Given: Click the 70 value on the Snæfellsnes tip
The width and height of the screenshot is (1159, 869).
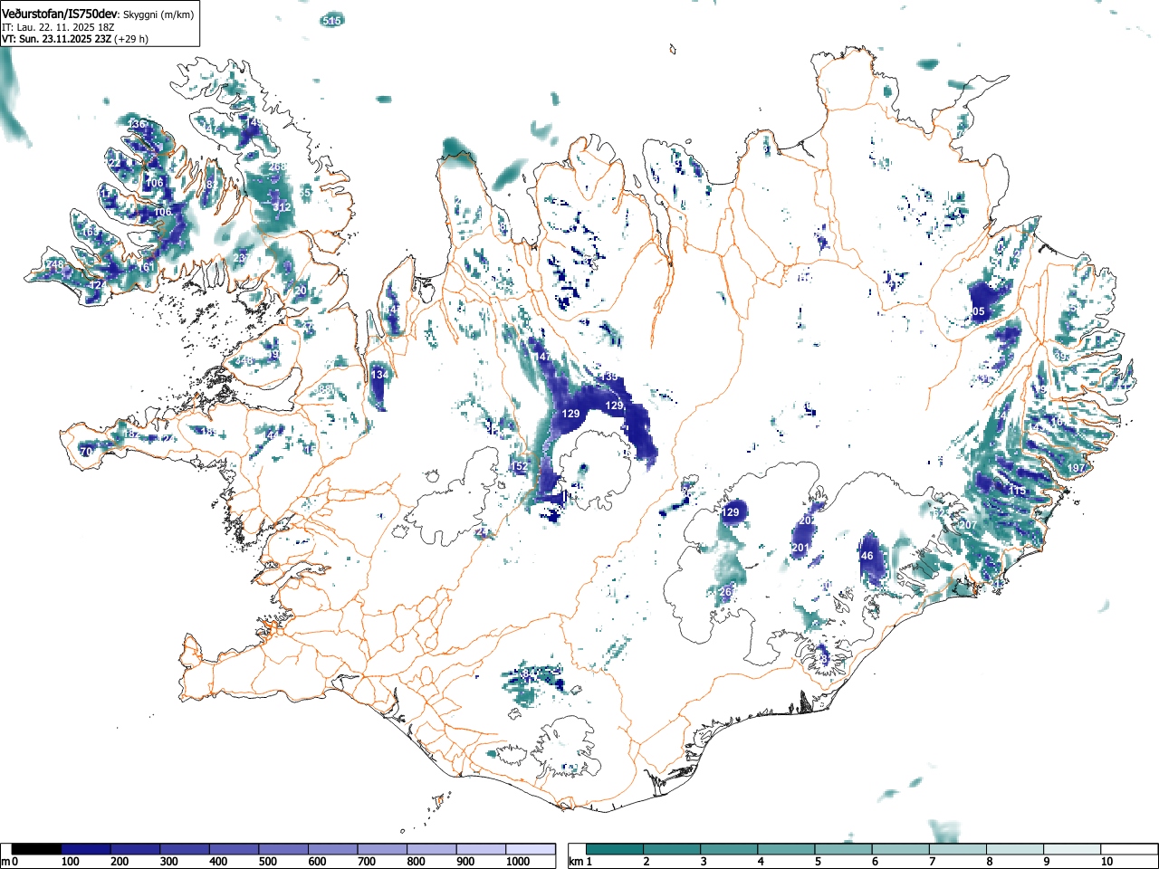Looking at the screenshot, I should coord(86,452).
